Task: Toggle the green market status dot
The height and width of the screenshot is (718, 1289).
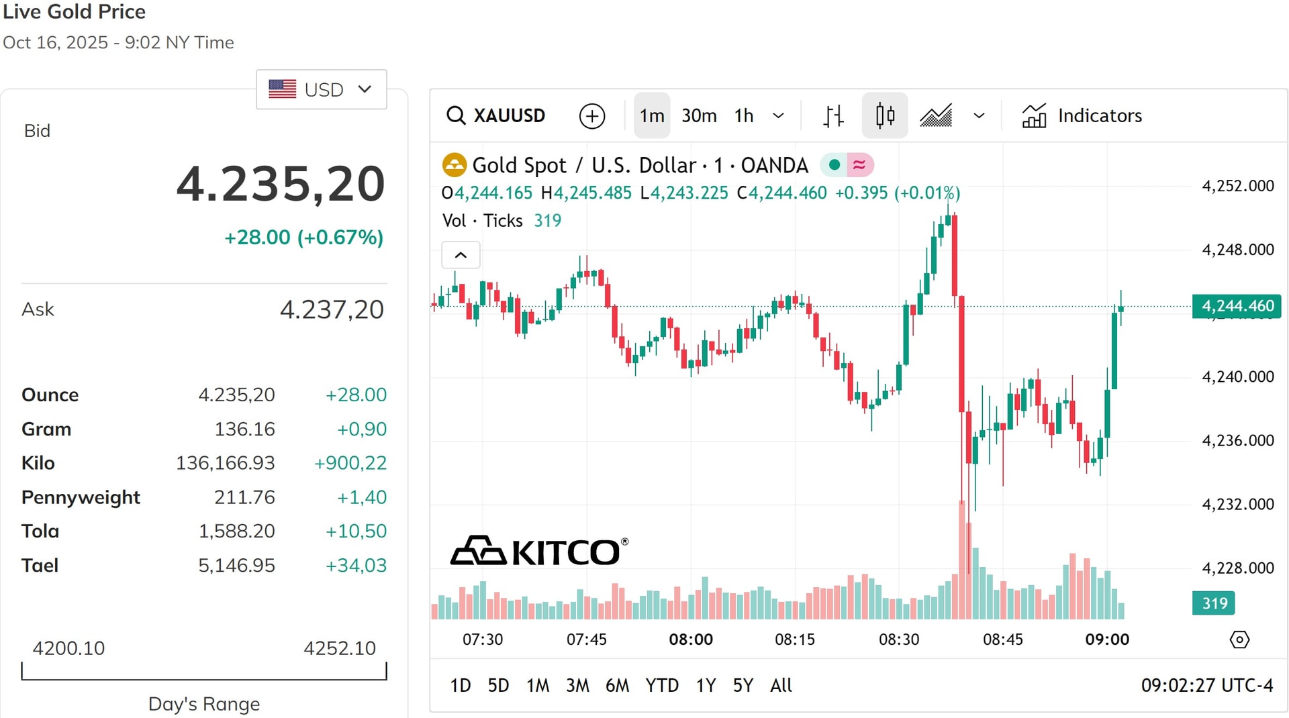Action: pyautogui.click(x=833, y=165)
